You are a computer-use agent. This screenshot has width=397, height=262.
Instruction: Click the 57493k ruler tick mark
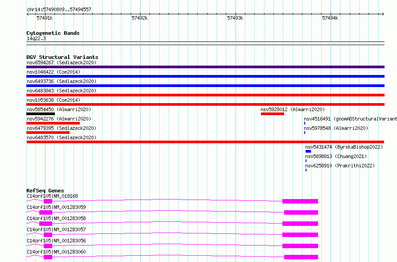236,14
